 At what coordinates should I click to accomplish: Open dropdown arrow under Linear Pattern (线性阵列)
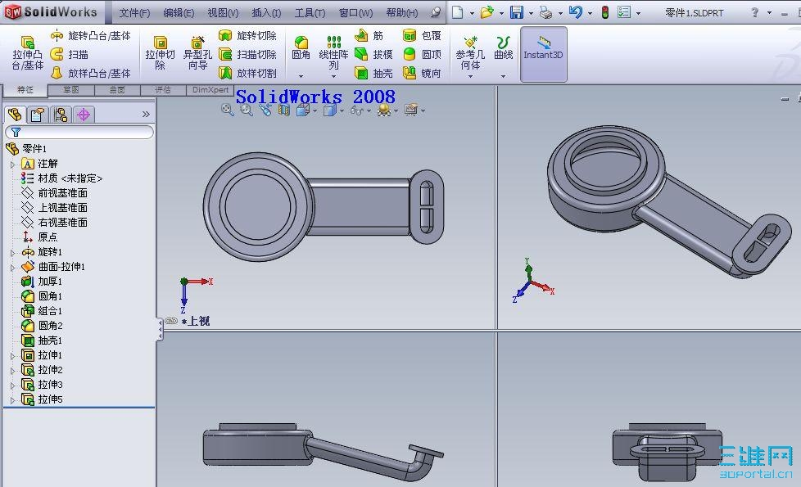pyautogui.click(x=333, y=76)
